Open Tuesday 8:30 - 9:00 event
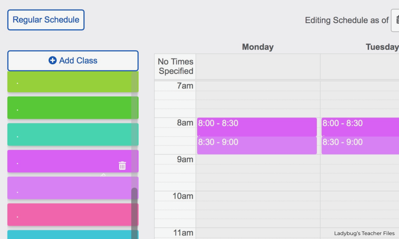The width and height of the screenshot is (399, 239). tap(360, 146)
